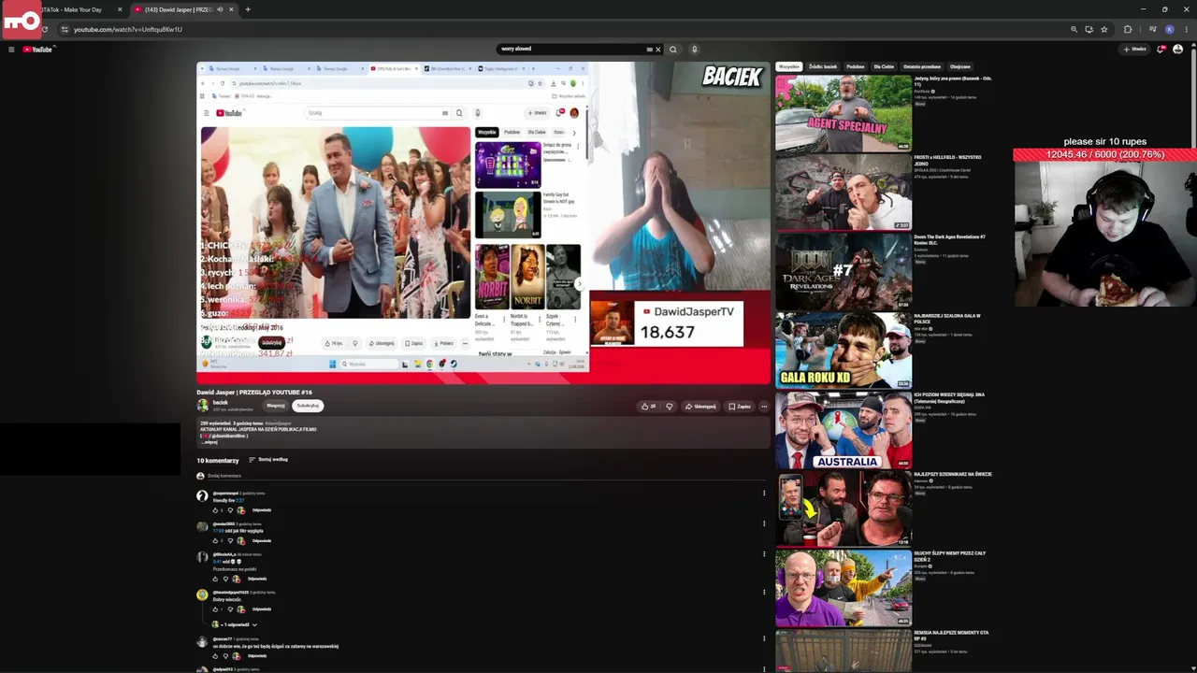Select the Obejrzane filter chip

960,67
